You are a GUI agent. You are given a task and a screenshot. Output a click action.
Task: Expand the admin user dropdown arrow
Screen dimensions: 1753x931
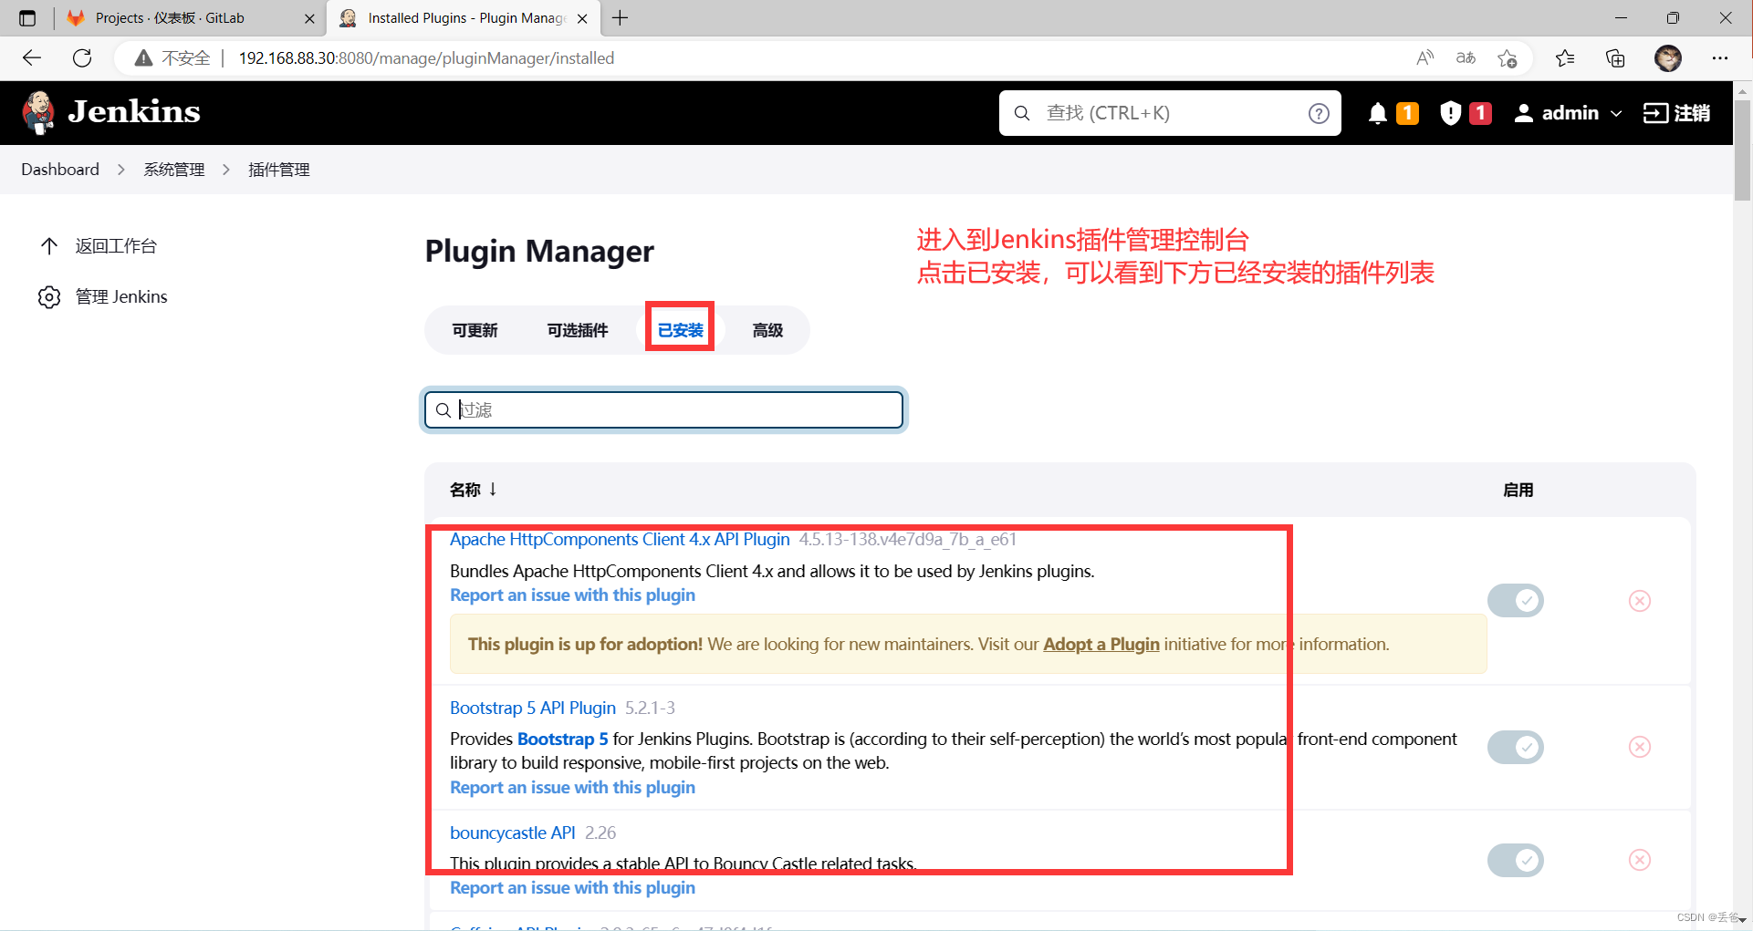tap(1616, 114)
